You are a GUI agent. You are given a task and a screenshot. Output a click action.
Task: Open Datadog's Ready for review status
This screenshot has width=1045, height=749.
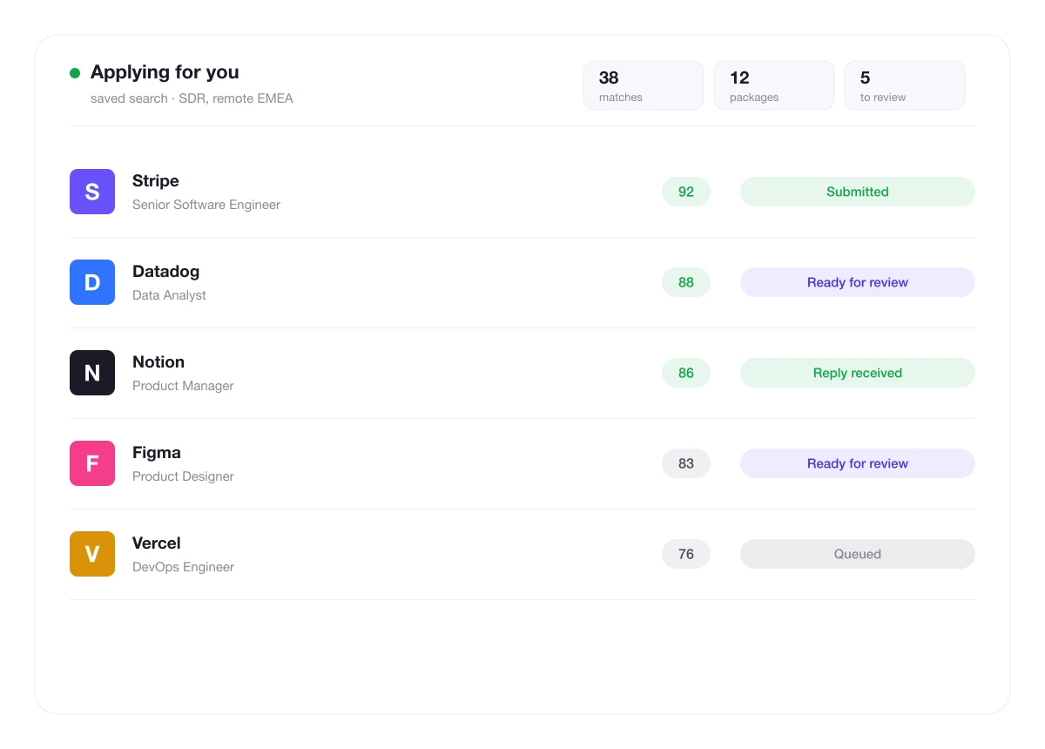tap(858, 282)
